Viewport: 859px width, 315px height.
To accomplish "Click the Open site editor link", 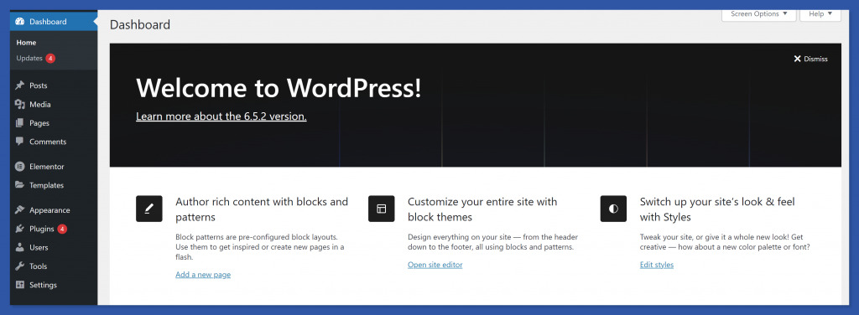I will coord(435,265).
